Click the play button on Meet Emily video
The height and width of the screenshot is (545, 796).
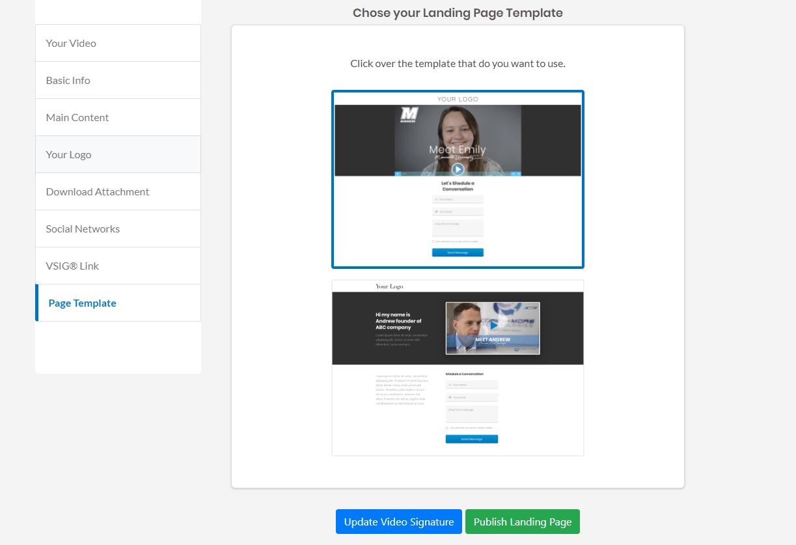coord(458,169)
